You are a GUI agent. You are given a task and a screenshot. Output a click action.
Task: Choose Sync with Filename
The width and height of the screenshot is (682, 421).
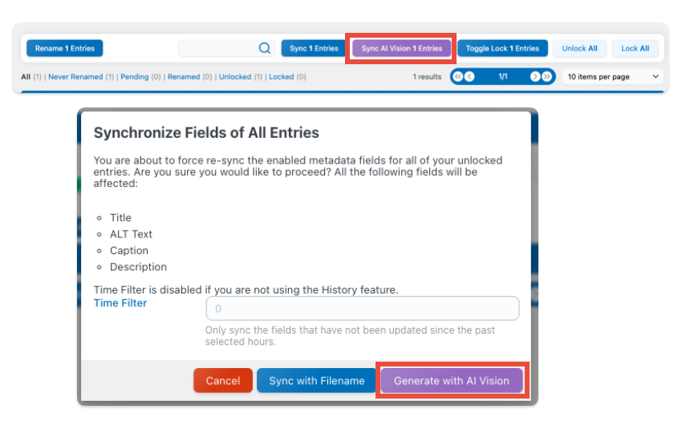[317, 381]
